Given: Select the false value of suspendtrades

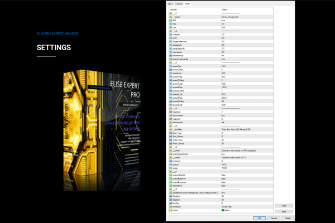Looking at the screenshot, I should pyautogui.click(x=223, y=175).
